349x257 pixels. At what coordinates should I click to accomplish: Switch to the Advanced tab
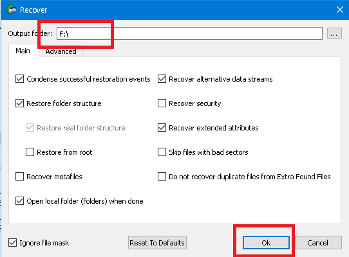(61, 51)
